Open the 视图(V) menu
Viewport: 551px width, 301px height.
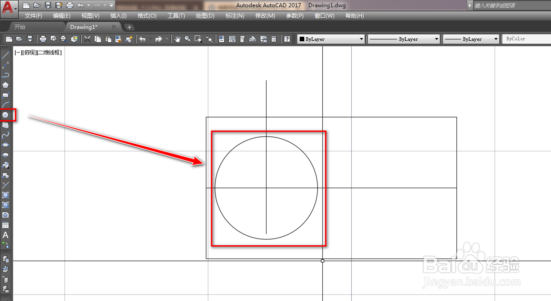point(91,15)
